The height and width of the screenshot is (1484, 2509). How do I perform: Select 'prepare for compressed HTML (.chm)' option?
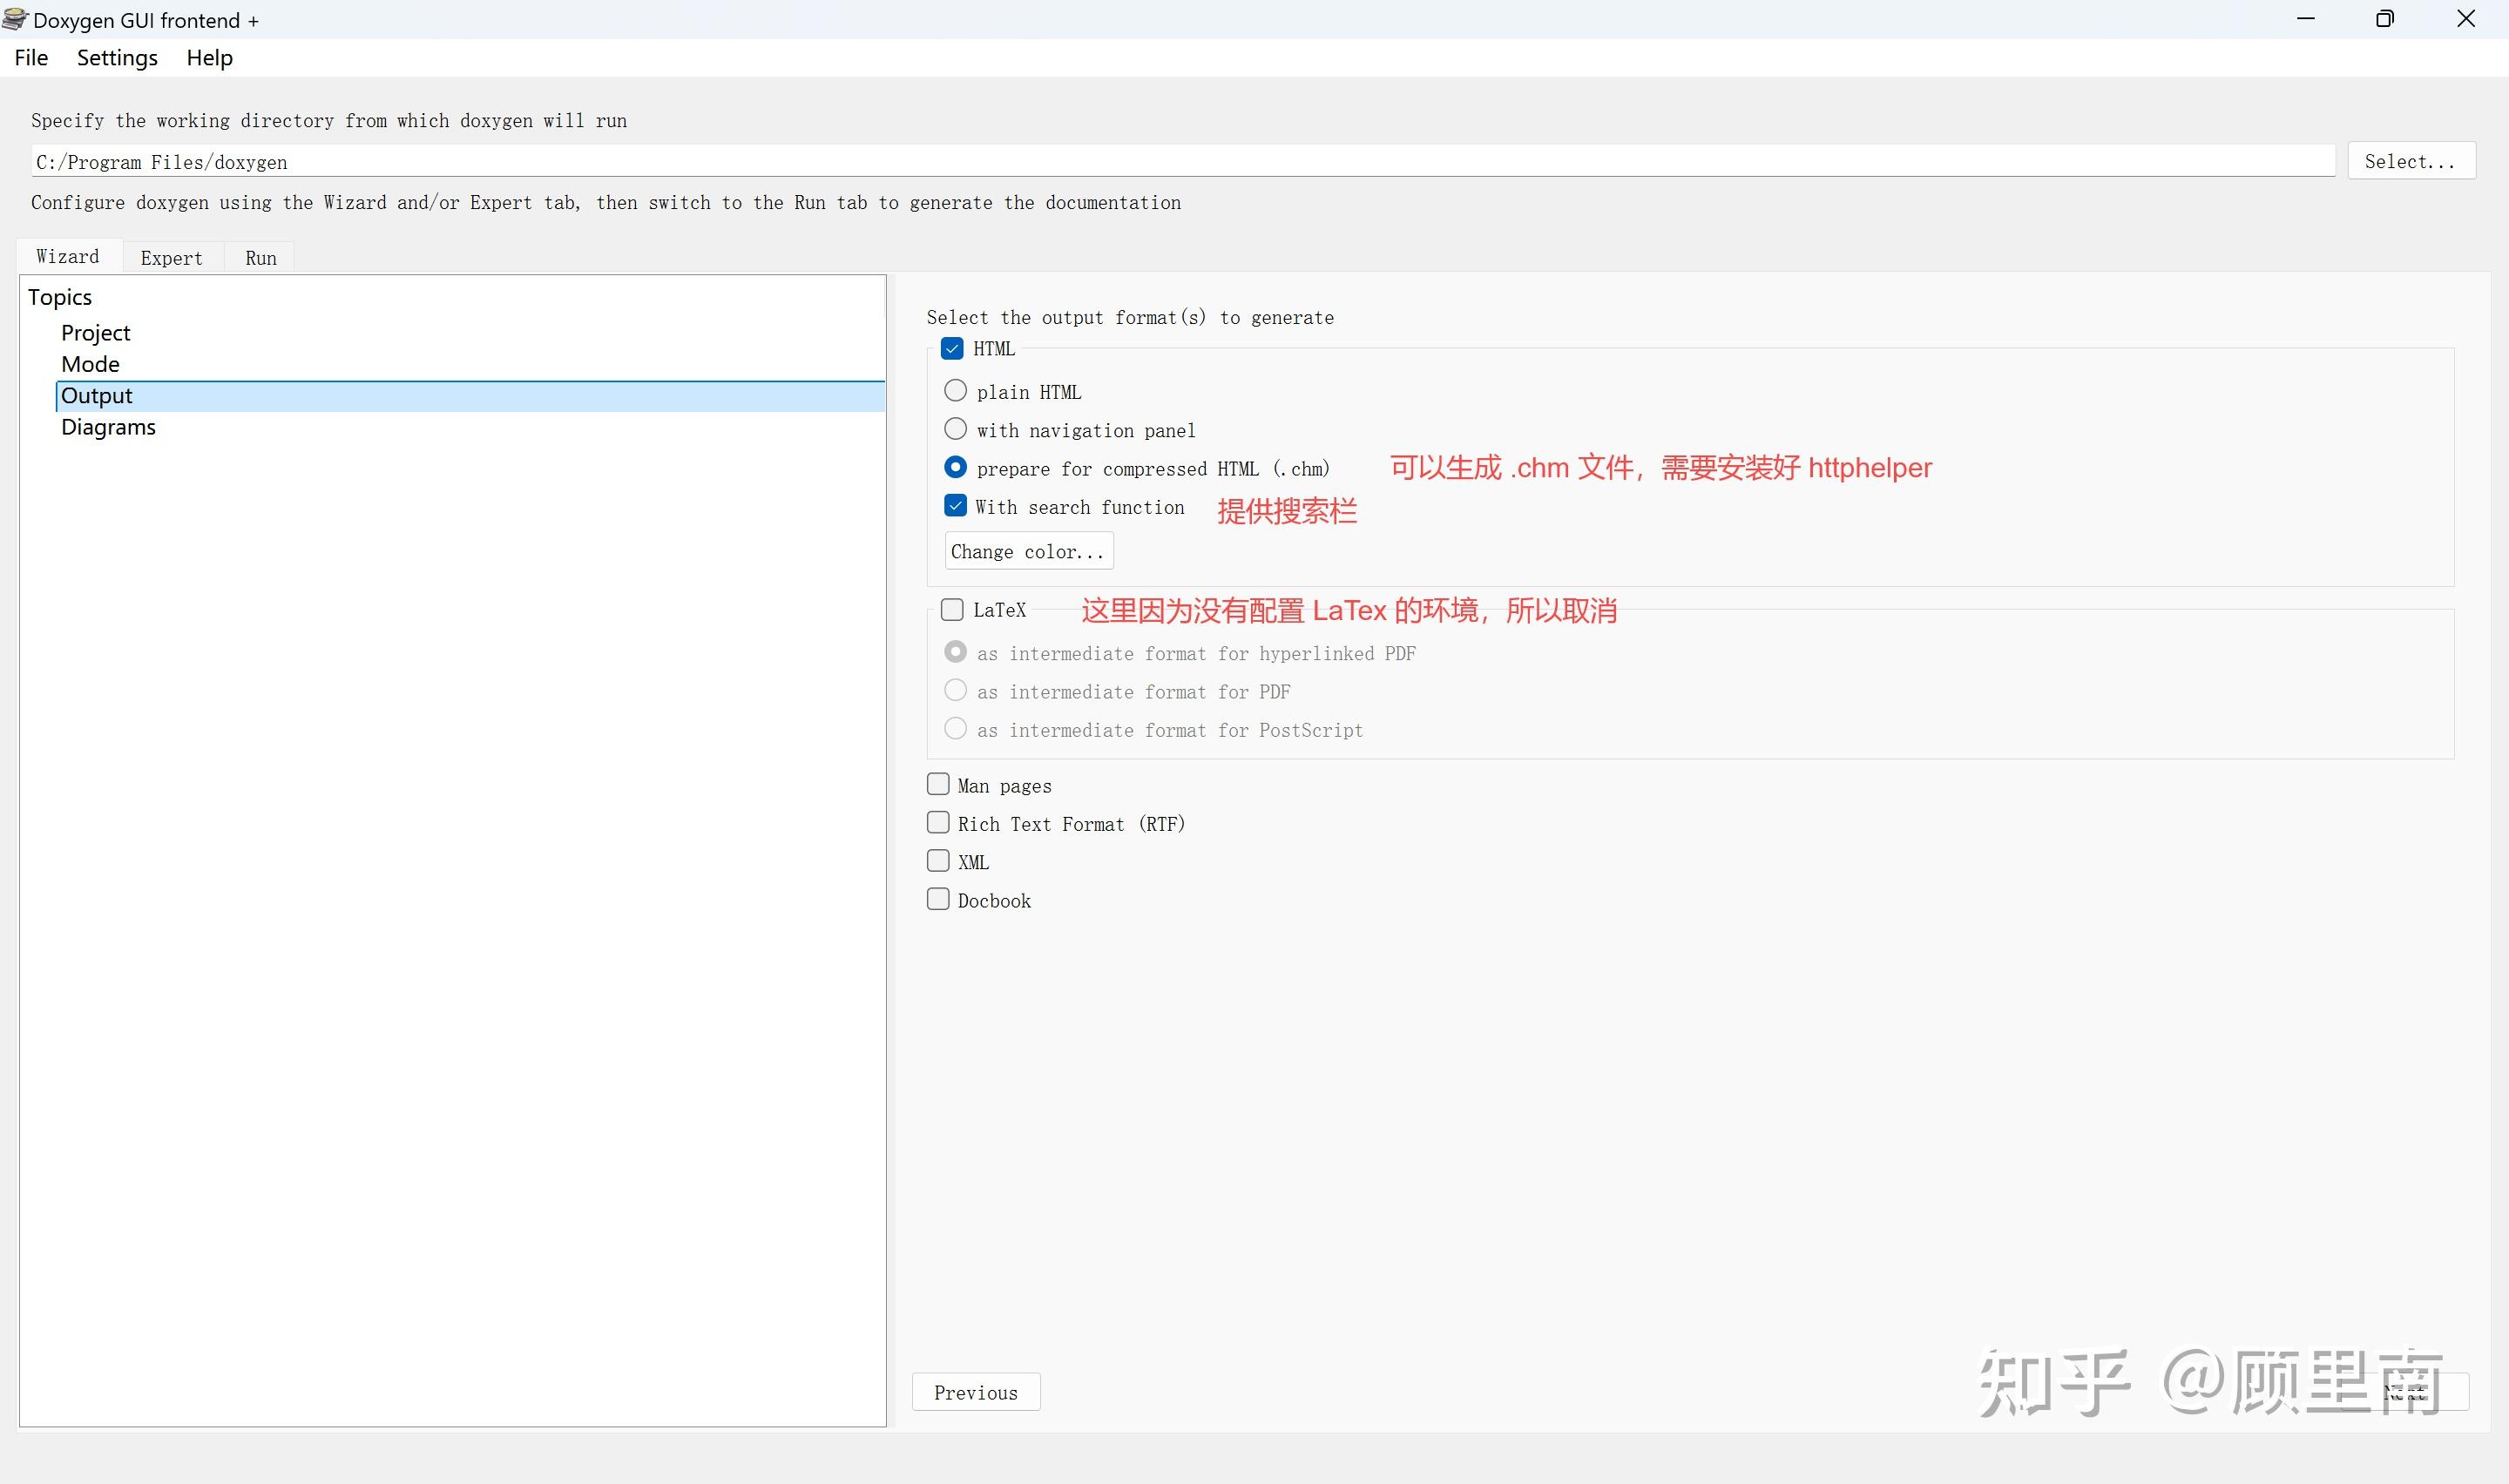[956, 468]
